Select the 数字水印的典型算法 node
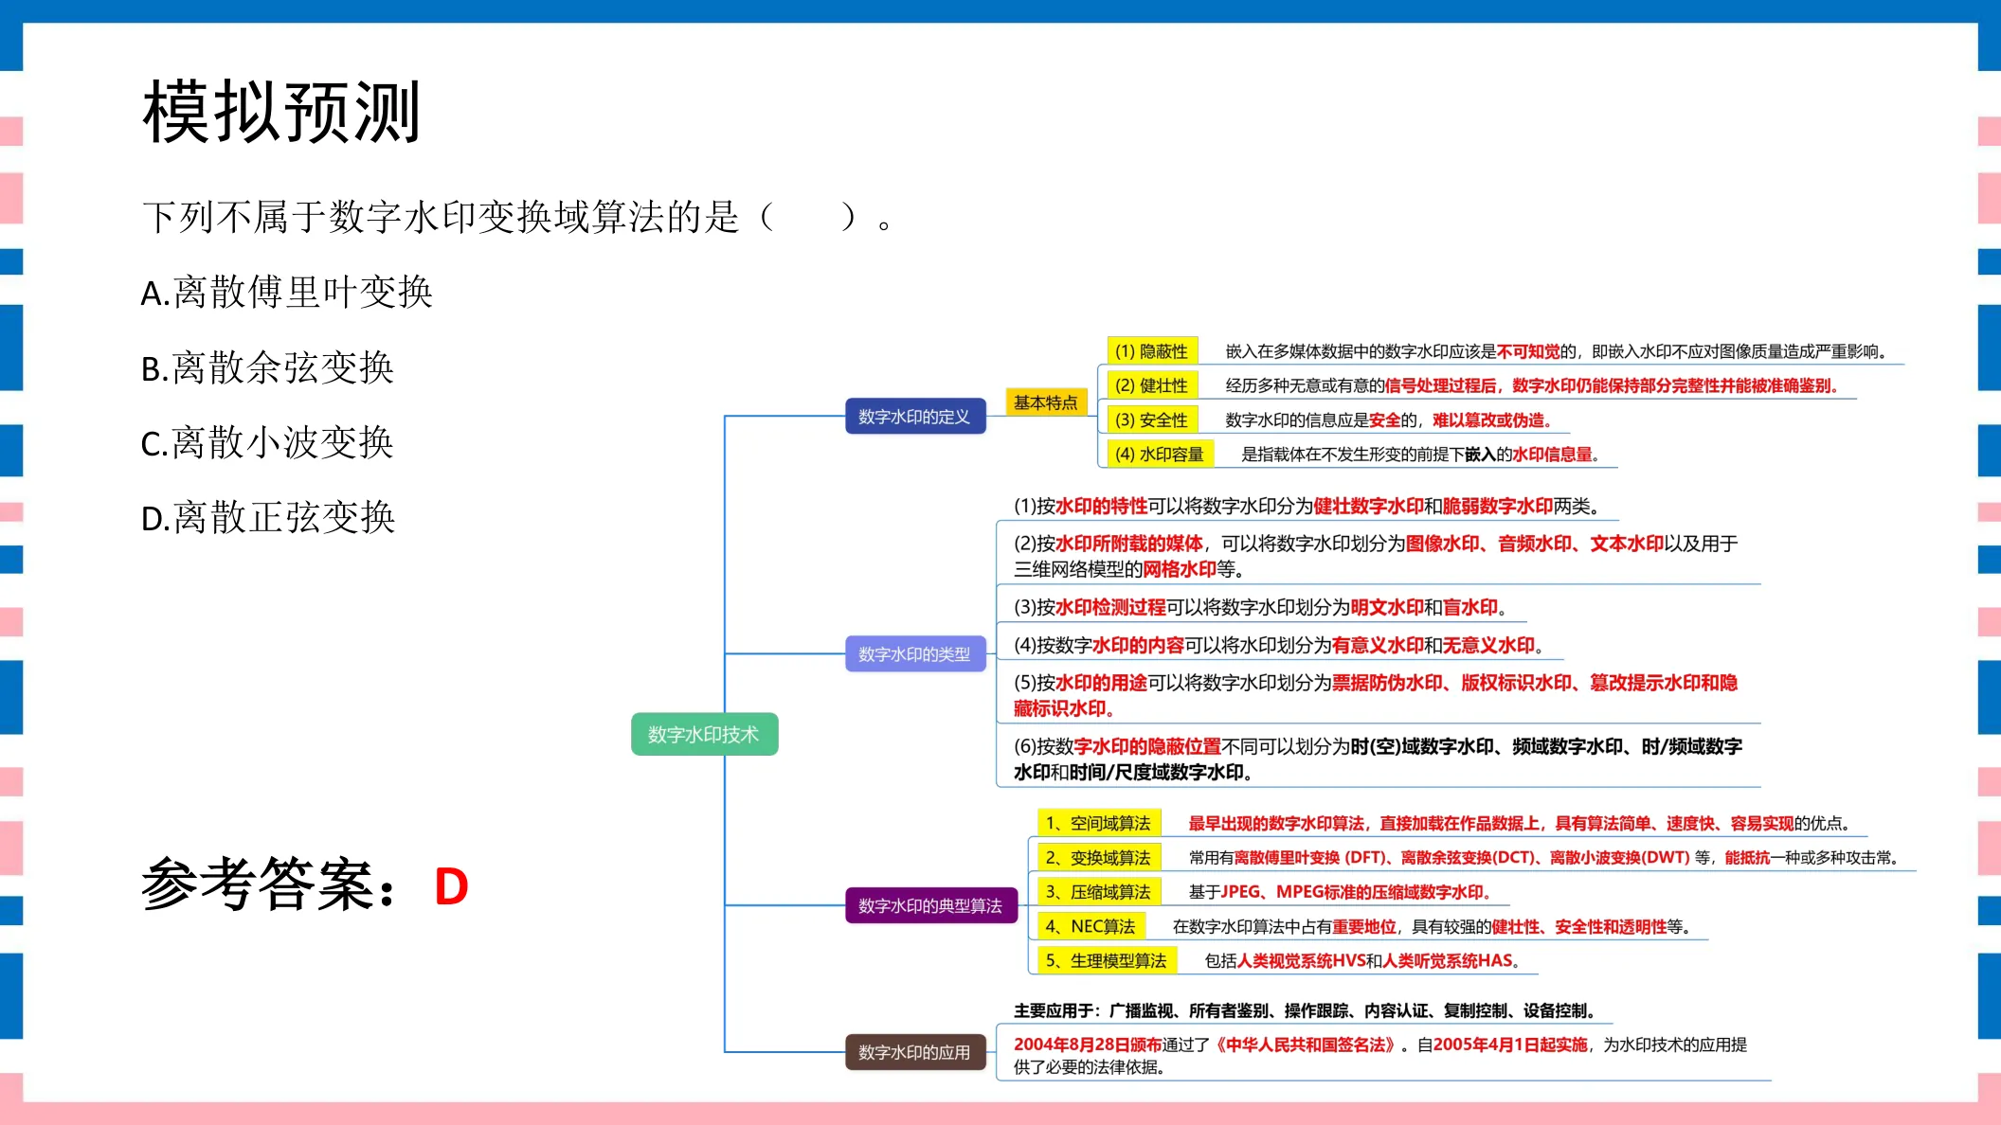The width and height of the screenshot is (2001, 1125). tap(931, 905)
